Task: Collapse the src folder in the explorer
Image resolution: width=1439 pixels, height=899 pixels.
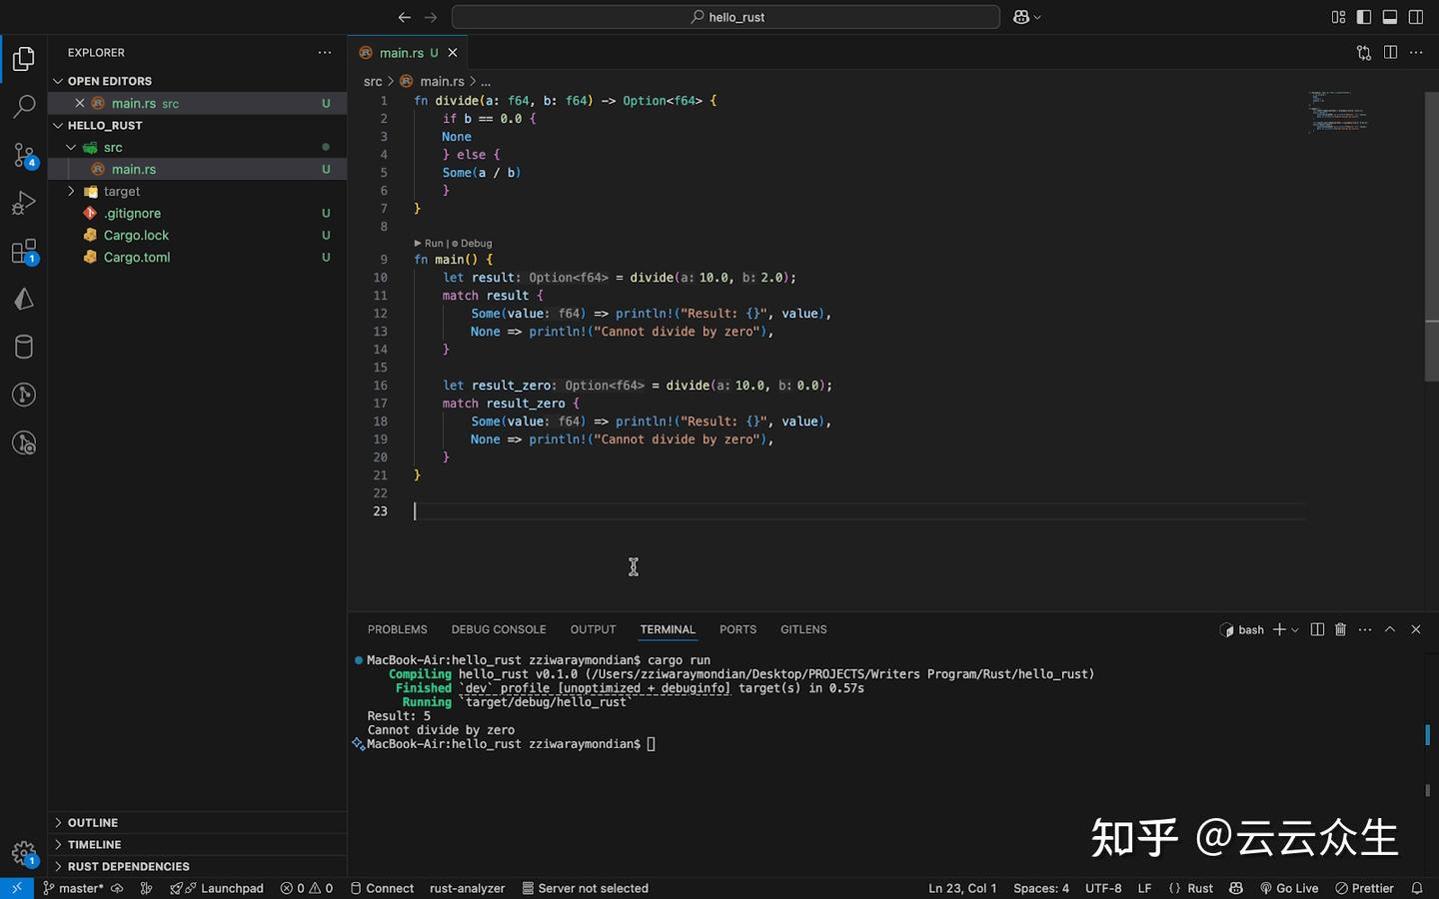Action: (71, 147)
